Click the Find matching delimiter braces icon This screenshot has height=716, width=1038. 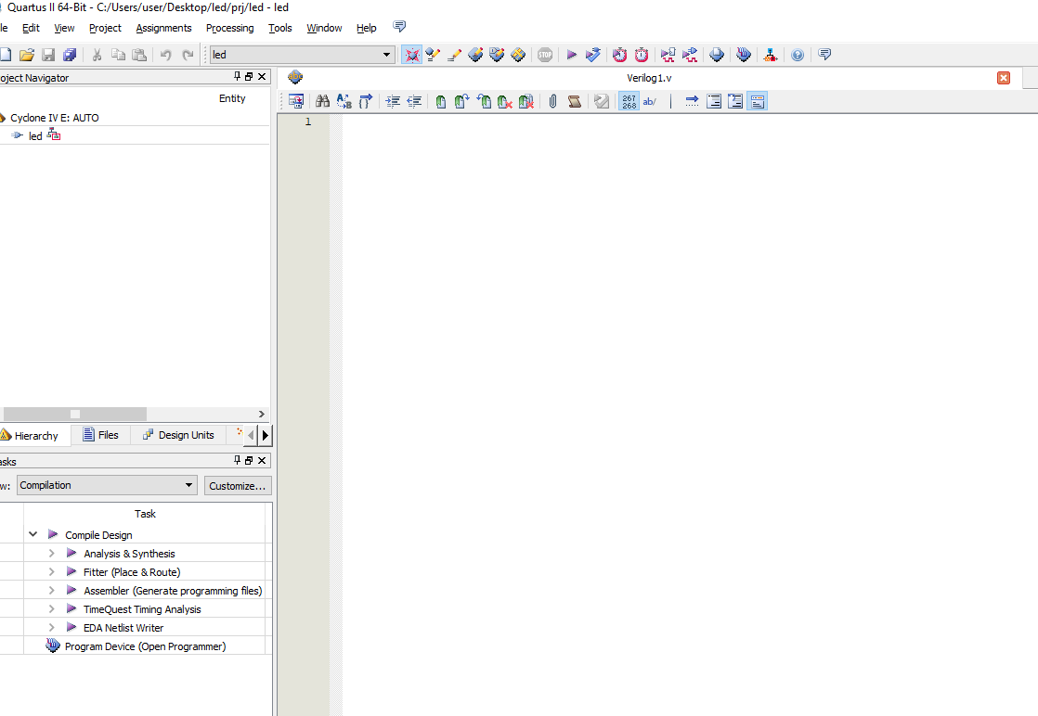click(x=366, y=101)
